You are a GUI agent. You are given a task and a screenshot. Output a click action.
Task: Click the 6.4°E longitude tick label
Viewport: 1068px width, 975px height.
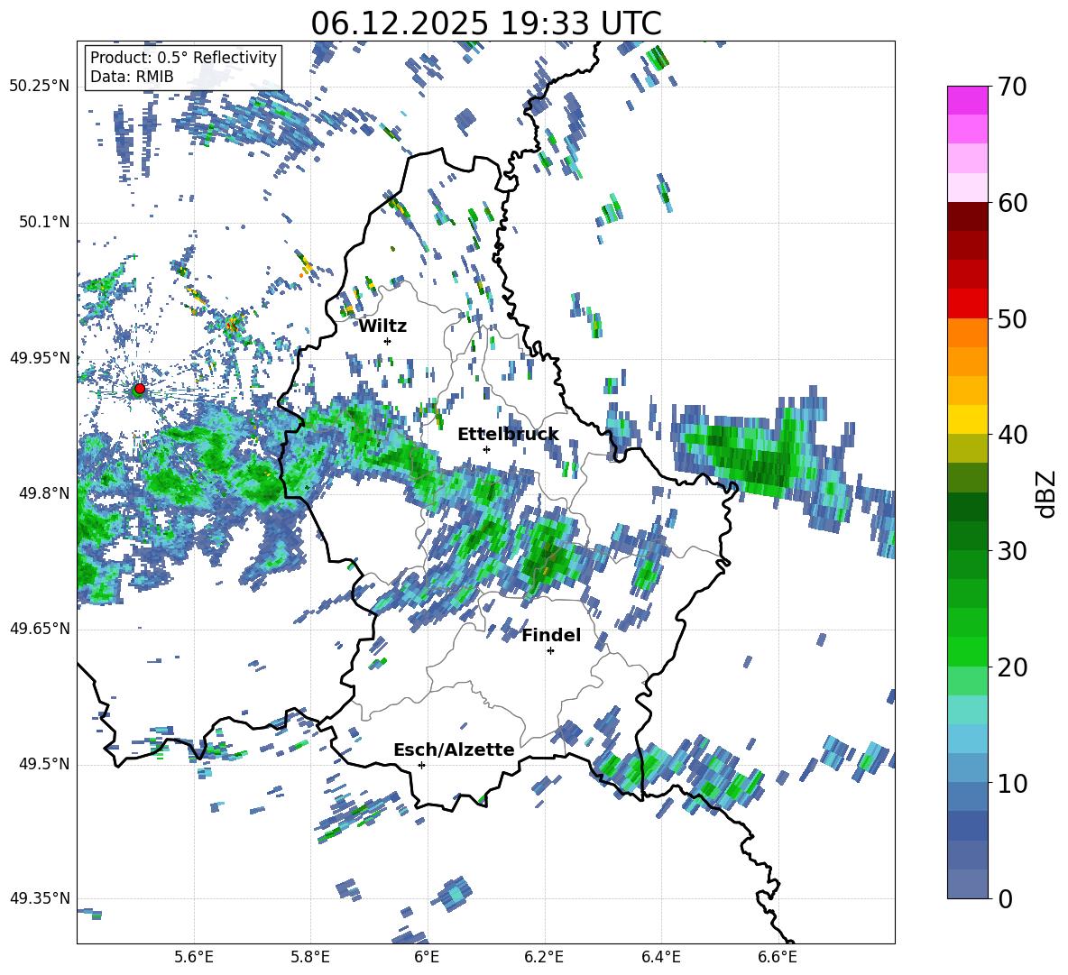coord(661,957)
